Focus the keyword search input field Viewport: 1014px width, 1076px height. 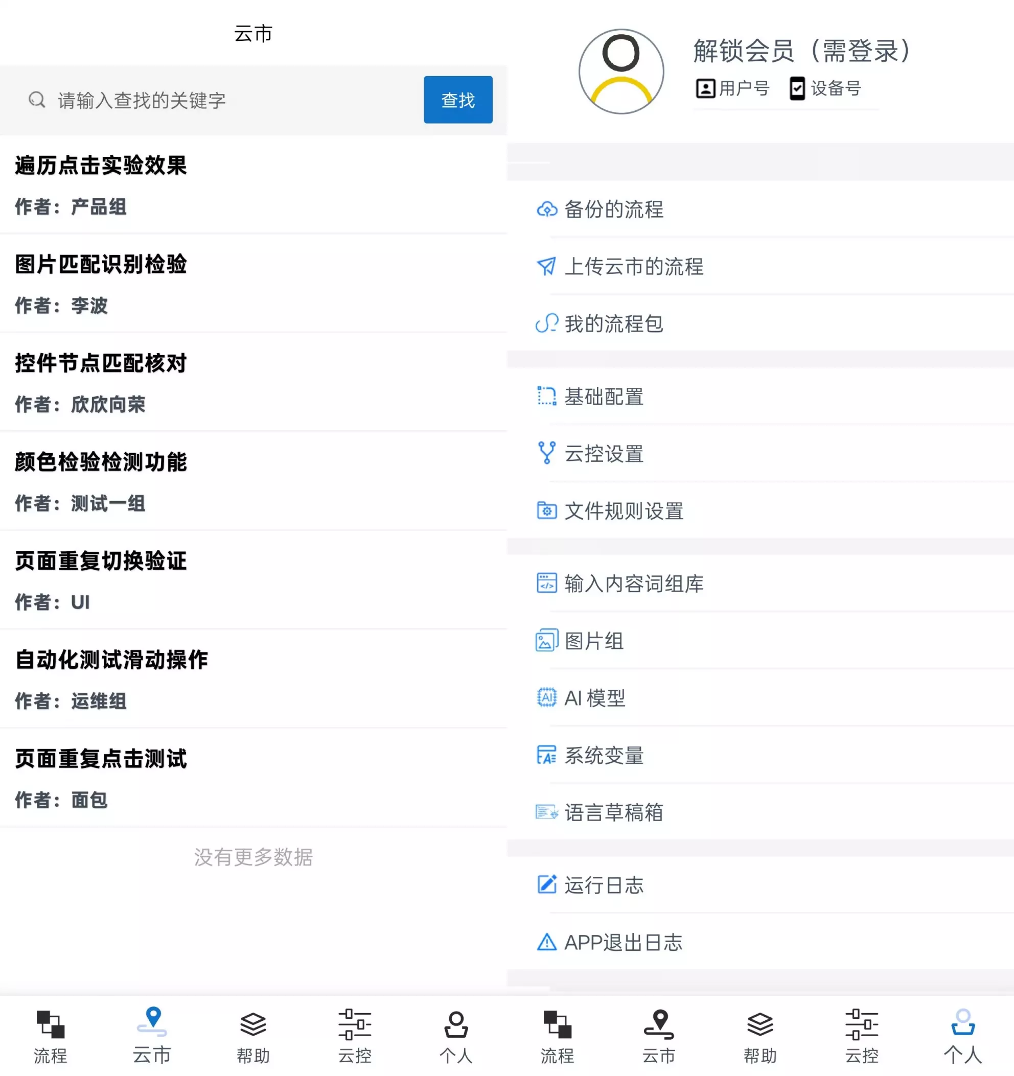(227, 100)
